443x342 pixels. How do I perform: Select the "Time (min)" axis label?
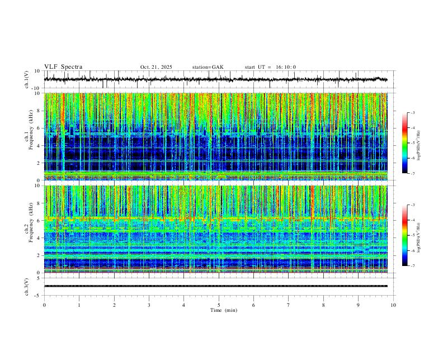coord(224,310)
